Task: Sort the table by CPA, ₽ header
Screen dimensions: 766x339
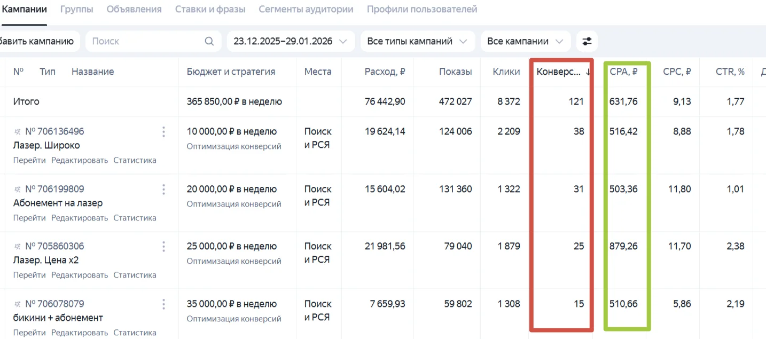Action: pos(623,72)
